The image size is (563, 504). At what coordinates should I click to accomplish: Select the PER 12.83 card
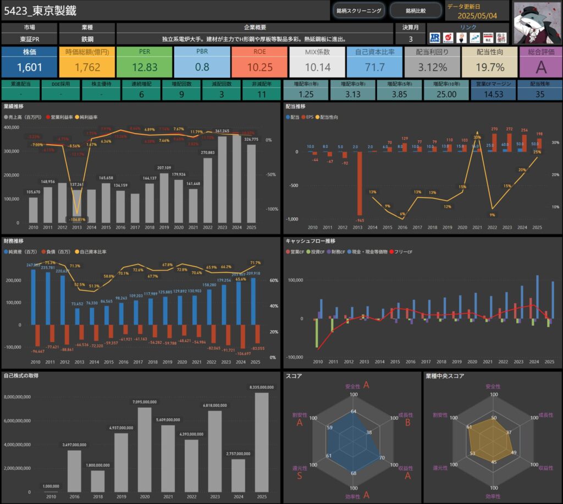[145, 62]
